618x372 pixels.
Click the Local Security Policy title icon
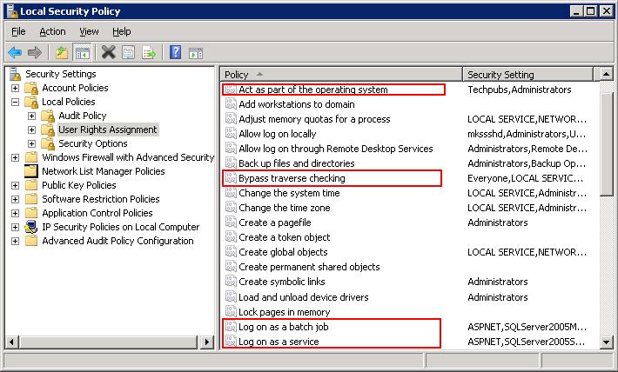12,11
